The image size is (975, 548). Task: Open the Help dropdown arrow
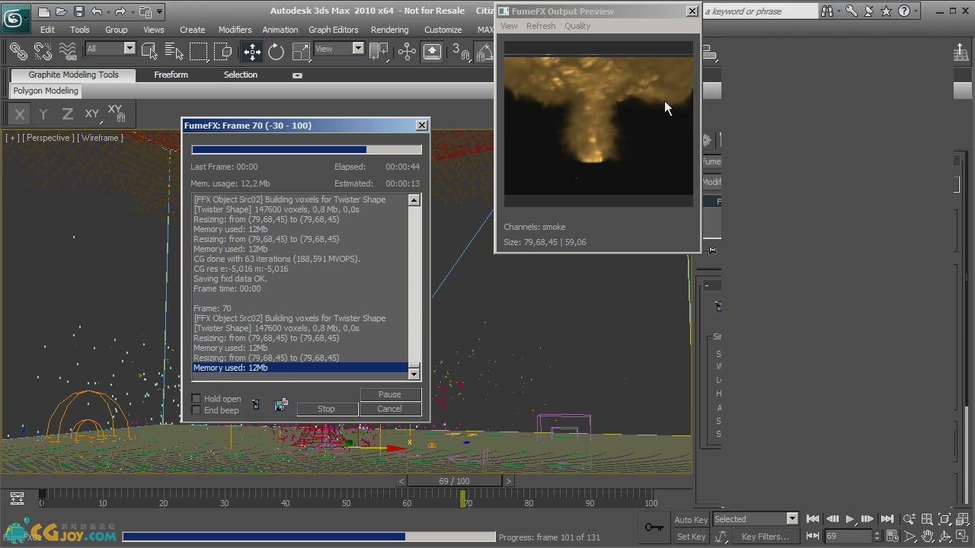(915, 11)
